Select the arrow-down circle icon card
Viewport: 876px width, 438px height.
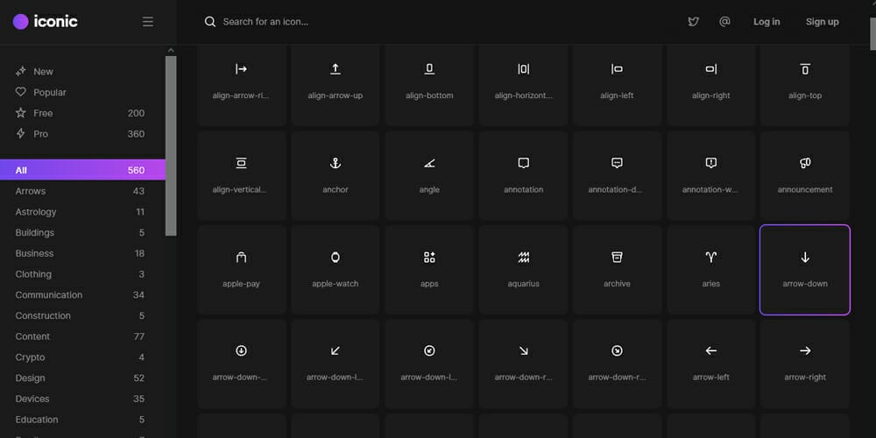click(x=242, y=364)
